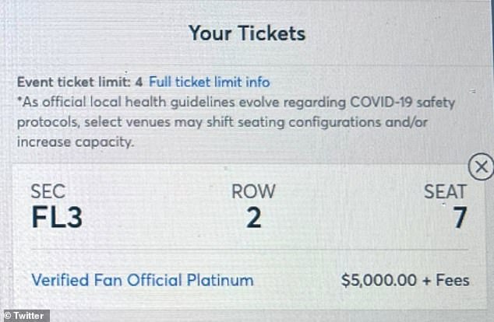Click the Your Tickets heading
494x322 pixels.
click(x=246, y=33)
